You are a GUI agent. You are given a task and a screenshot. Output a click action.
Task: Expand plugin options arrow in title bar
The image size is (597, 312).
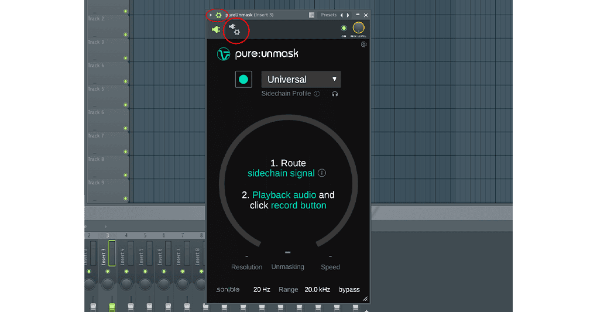[x=211, y=15]
